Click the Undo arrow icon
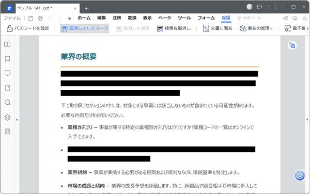310x194 pixels. [50, 18]
